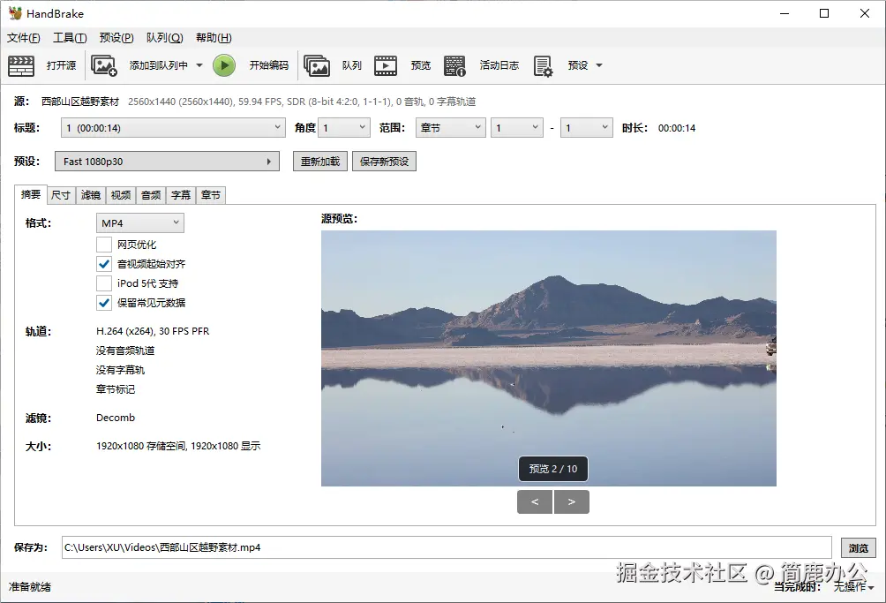The image size is (886, 603).
Task: Uncheck 保留常见元数据 checkbox
Action: coord(104,302)
